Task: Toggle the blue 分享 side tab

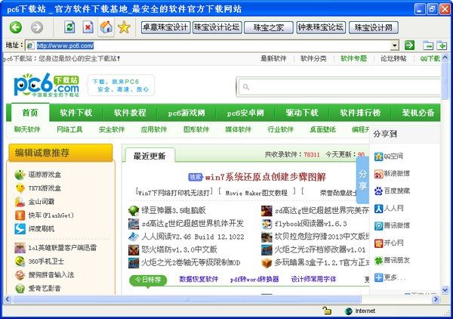Action: tap(362, 178)
